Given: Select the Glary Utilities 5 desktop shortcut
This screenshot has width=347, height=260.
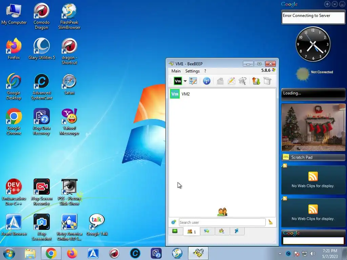Looking at the screenshot, I should pyautogui.click(x=42, y=49).
